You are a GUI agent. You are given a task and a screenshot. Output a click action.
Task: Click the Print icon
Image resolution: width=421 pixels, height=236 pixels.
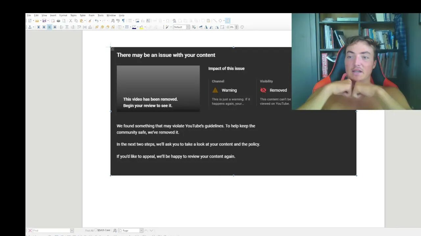click(x=59, y=21)
